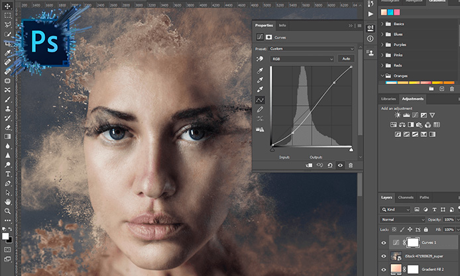Collapse Properties panel with double arrows
460x276 pixels.
[x=351, y=26]
